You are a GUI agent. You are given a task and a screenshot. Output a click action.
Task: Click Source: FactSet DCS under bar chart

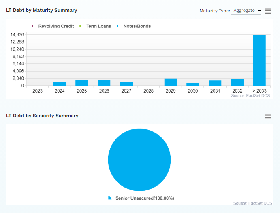pos(250,96)
